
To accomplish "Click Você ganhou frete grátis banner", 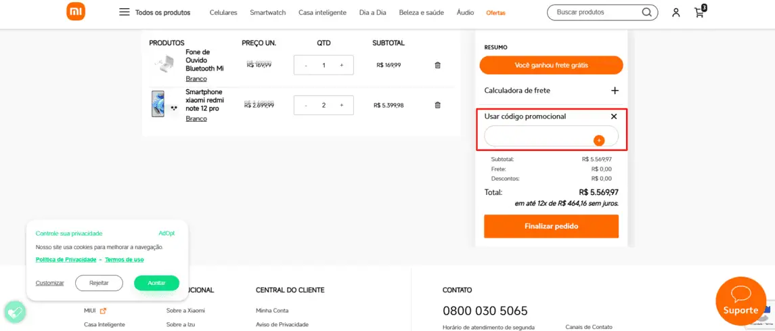I will pyautogui.click(x=551, y=65).
